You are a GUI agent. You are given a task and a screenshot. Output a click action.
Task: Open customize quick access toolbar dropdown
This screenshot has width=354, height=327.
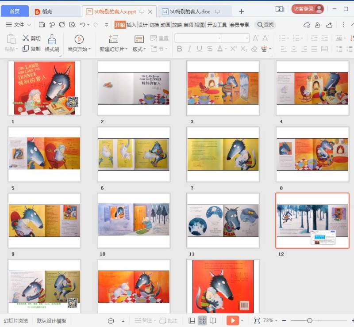[107, 25]
